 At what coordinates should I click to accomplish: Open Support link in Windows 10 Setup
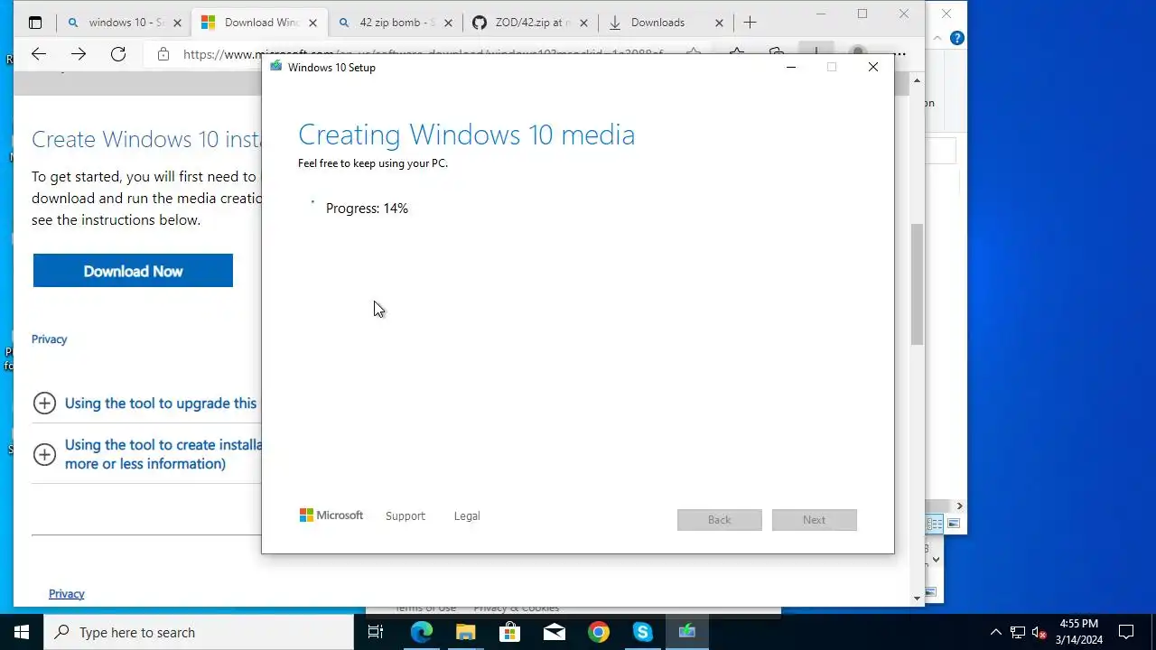pyautogui.click(x=405, y=515)
